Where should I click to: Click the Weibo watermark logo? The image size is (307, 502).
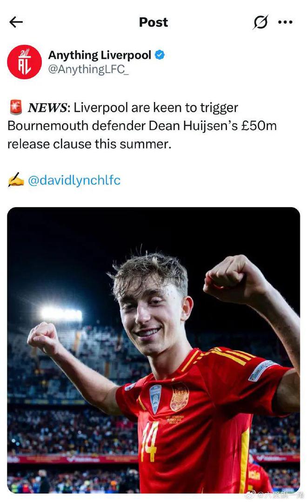tap(250, 494)
